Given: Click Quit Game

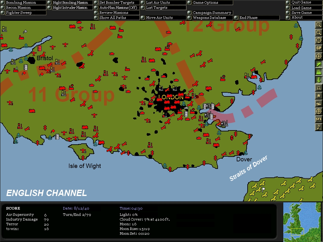Looking at the screenshot, I should [304, 2].
